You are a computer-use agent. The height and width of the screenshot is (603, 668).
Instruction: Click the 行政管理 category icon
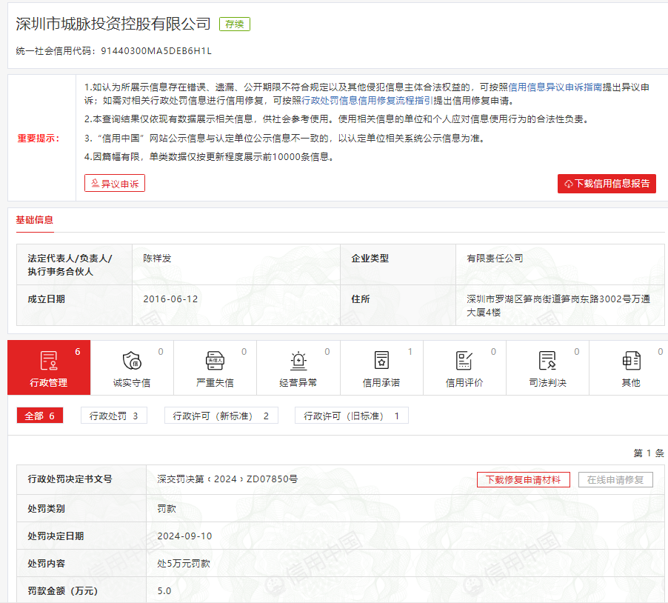click(49, 361)
